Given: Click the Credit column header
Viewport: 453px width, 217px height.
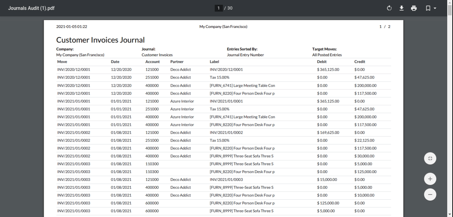Looking at the screenshot, I should pos(360,62).
